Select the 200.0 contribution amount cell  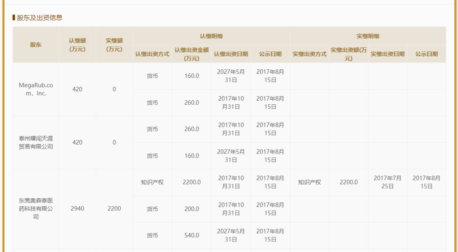click(x=191, y=209)
